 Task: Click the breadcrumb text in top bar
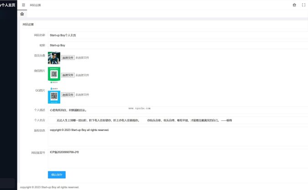36,5
